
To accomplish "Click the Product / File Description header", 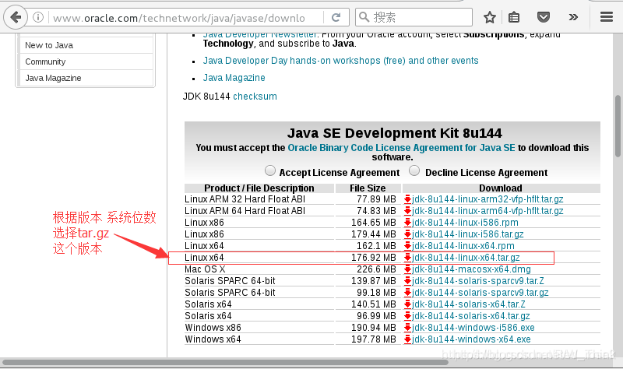I will coord(259,188).
